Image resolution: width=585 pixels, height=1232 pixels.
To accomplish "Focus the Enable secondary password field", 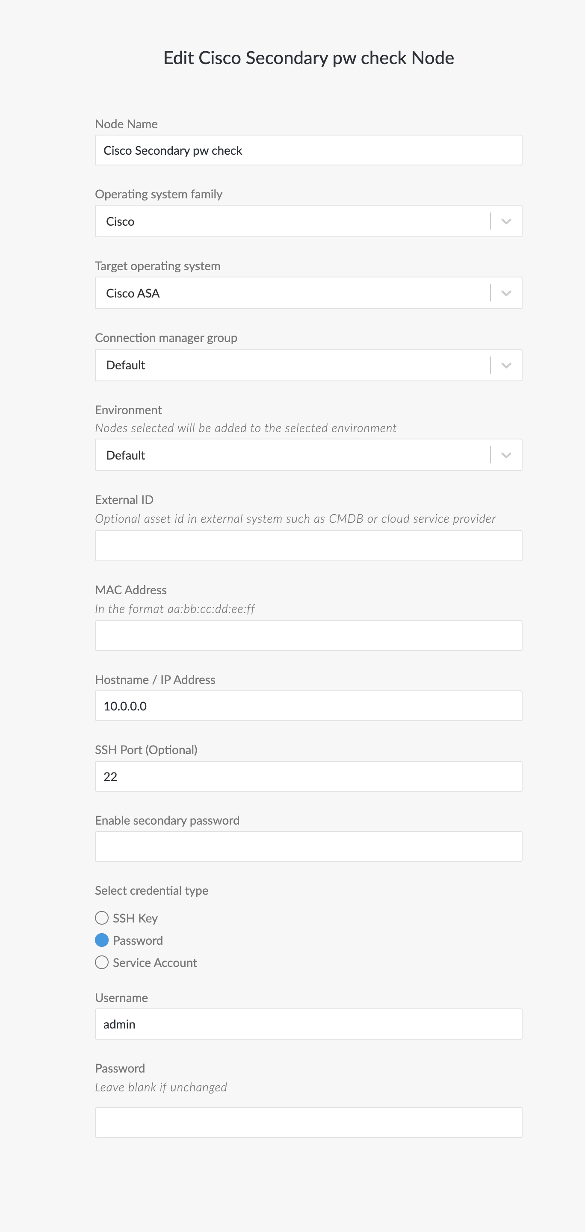I will tap(308, 846).
